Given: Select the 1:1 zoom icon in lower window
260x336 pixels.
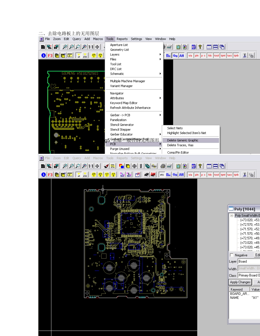Looking at the screenshot, I should [x=91, y=166].
